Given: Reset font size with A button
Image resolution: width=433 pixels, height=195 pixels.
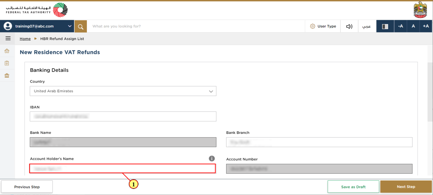Looking at the screenshot, I should 413,26.
